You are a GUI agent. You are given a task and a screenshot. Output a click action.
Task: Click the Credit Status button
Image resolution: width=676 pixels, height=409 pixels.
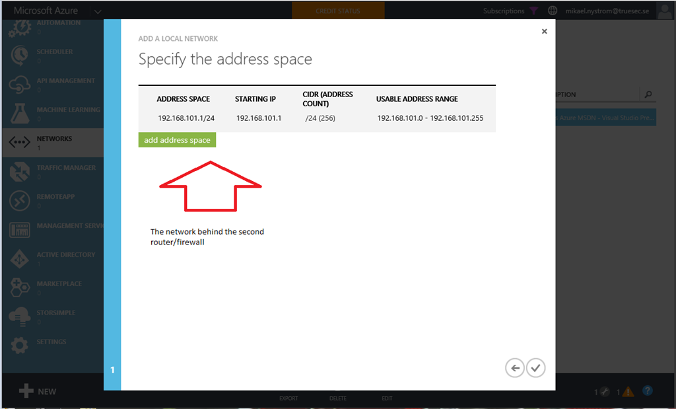(338, 11)
